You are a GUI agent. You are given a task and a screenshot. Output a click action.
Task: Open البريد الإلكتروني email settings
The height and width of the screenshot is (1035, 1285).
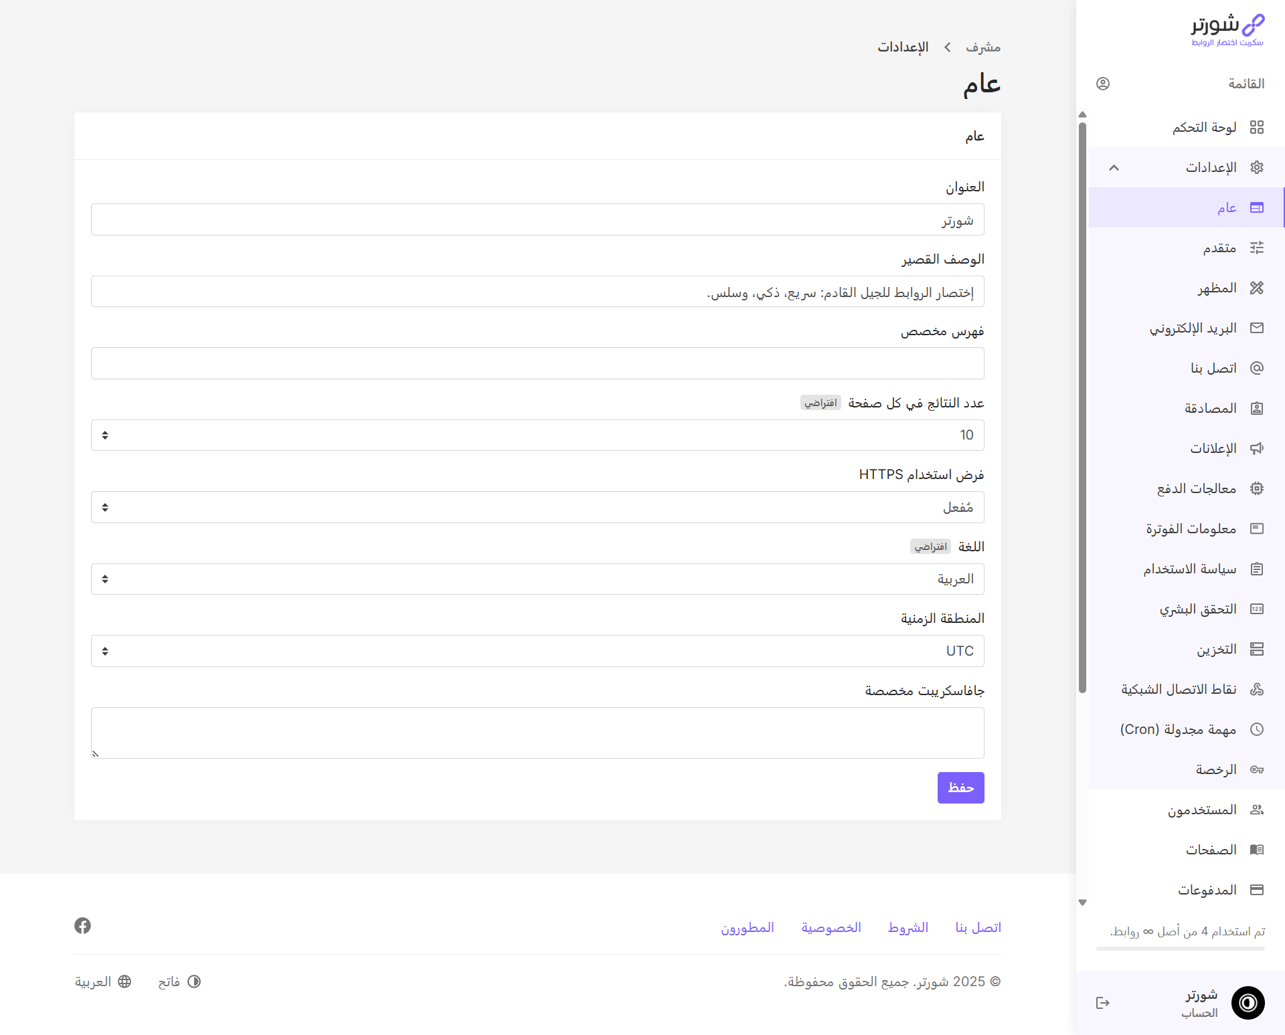click(x=1193, y=328)
